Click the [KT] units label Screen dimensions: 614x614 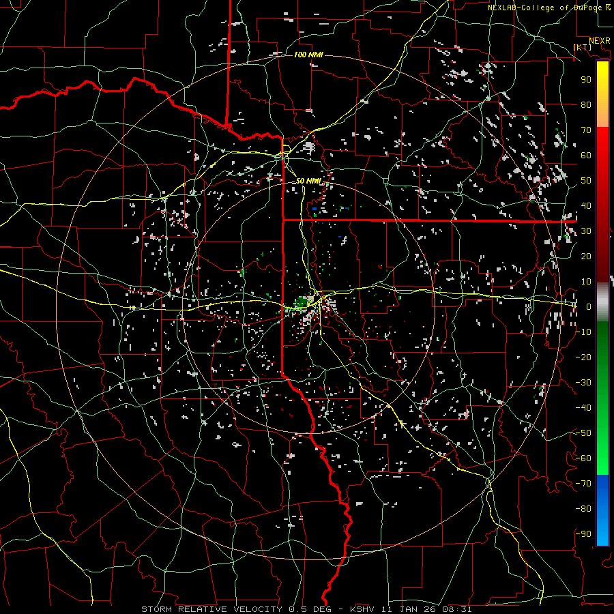(582, 47)
